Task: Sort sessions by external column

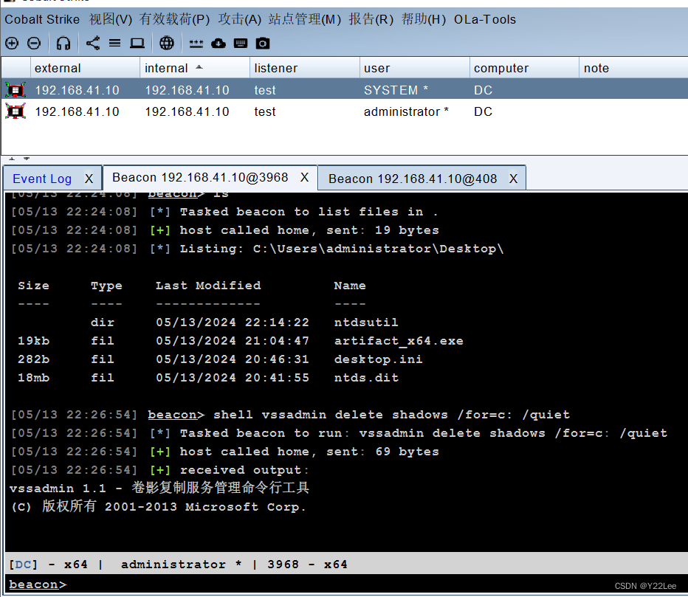Action: pyautogui.click(x=85, y=68)
